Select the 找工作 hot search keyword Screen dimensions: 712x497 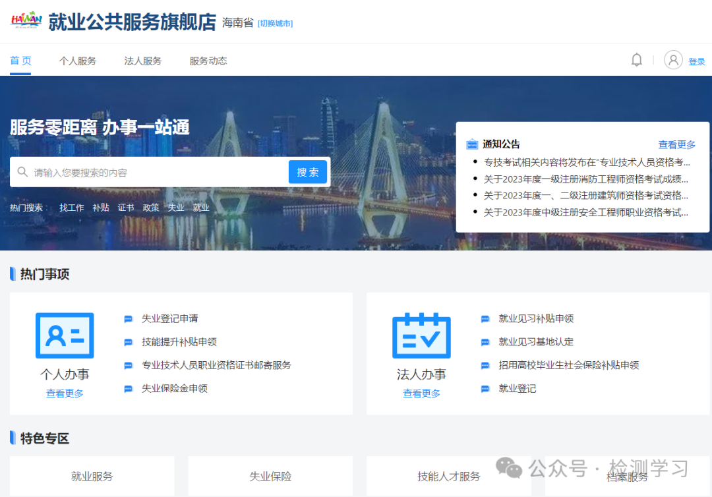click(71, 207)
